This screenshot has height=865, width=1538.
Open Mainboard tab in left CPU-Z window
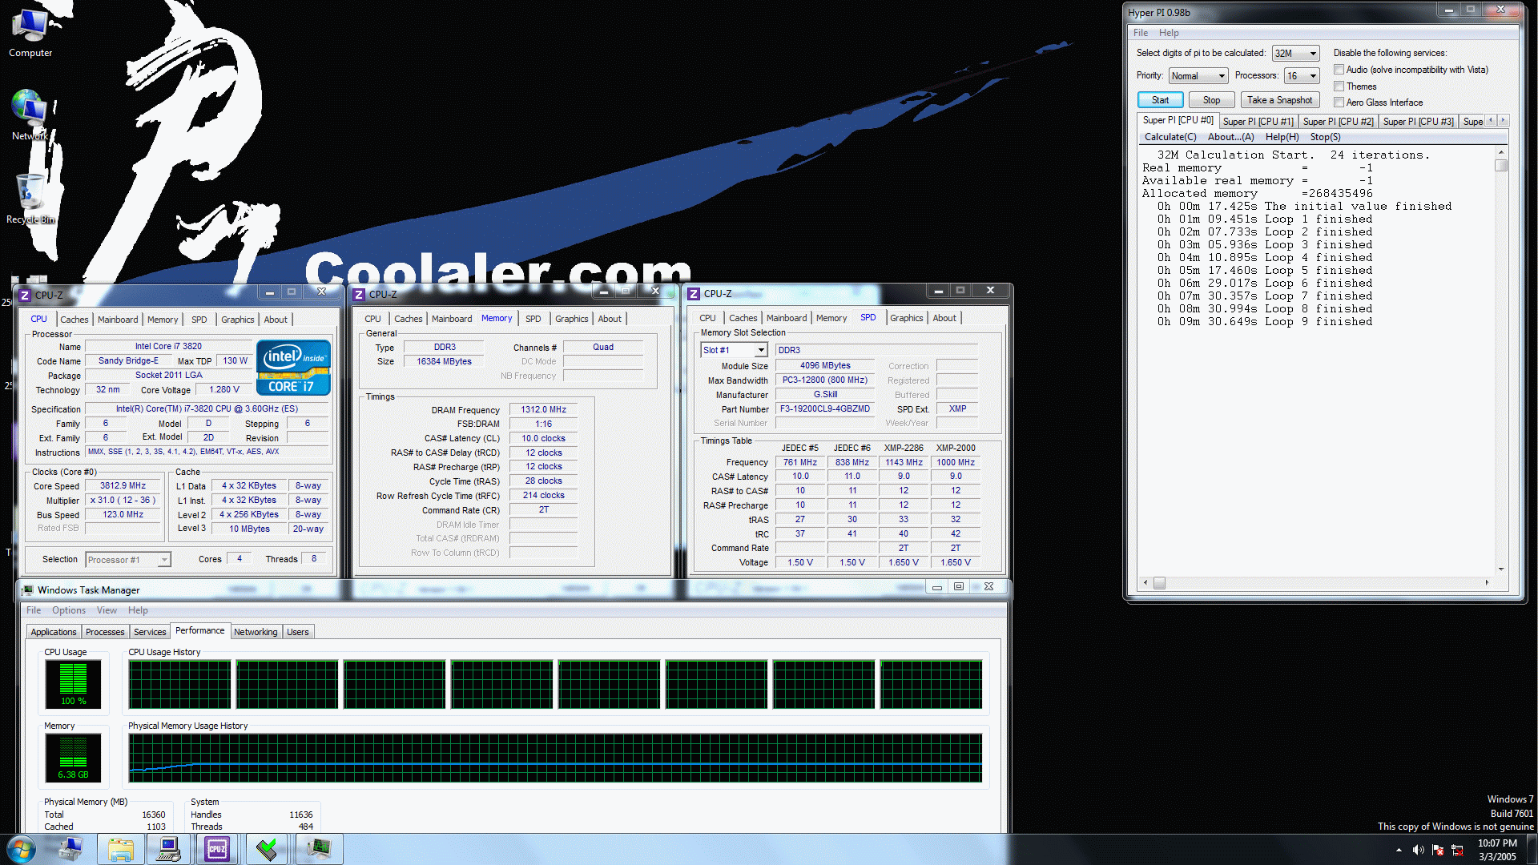[118, 320]
